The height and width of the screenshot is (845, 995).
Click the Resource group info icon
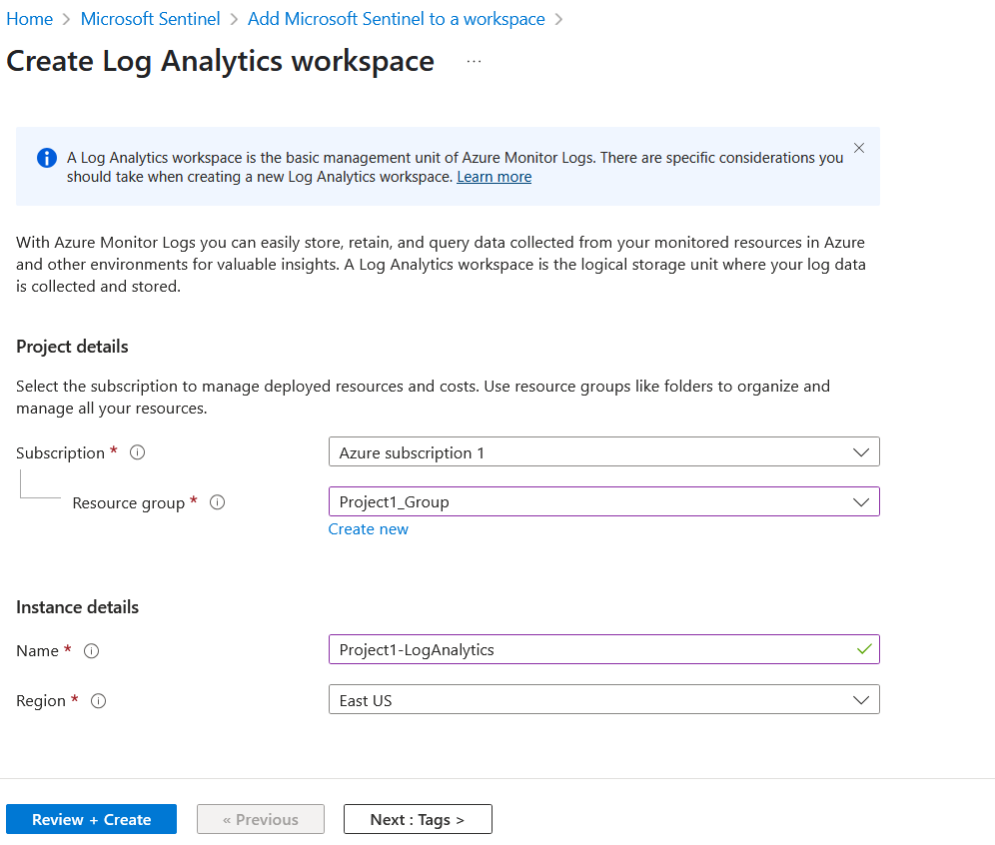pyautogui.click(x=217, y=502)
